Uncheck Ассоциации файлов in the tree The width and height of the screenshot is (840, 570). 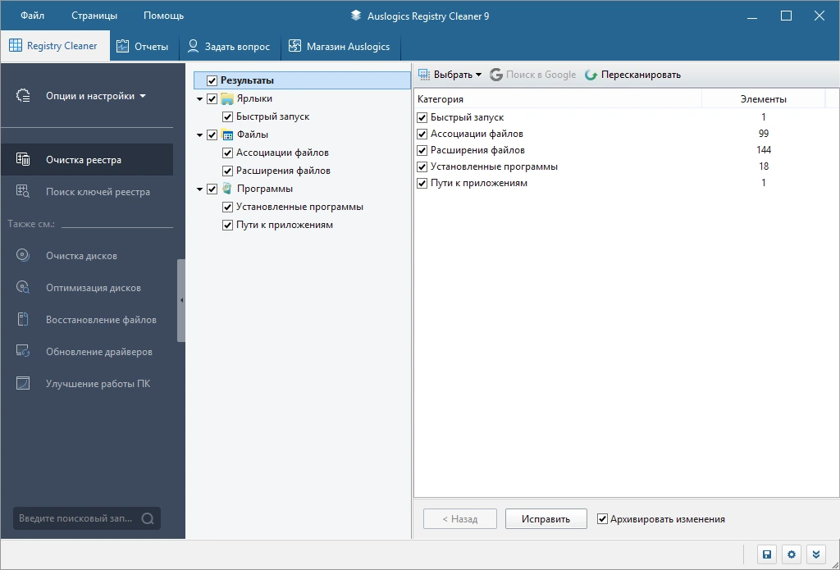click(x=227, y=153)
